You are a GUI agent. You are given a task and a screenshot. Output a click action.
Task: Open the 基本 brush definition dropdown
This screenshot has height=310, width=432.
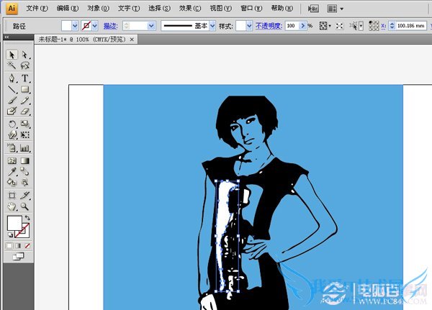tap(212, 26)
